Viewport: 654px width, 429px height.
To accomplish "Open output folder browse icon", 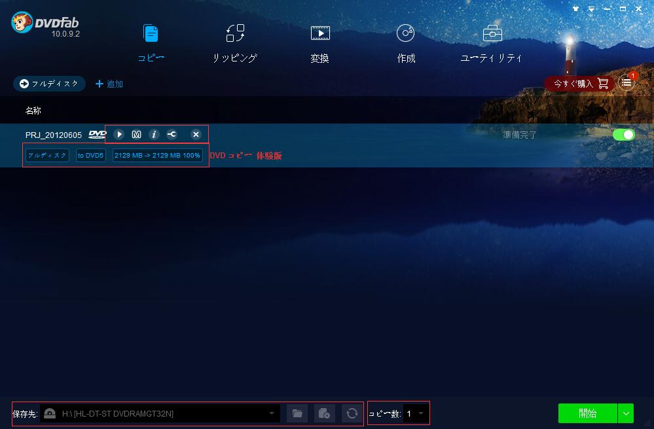I will tap(297, 413).
